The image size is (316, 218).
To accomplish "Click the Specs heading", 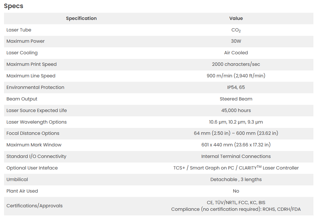I will pyautogui.click(x=14, y=6).
